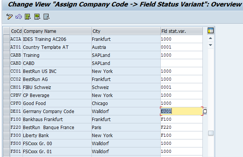Click the Select Block green icon
Screen dimensions: 243x157
(x=37, y=16)
